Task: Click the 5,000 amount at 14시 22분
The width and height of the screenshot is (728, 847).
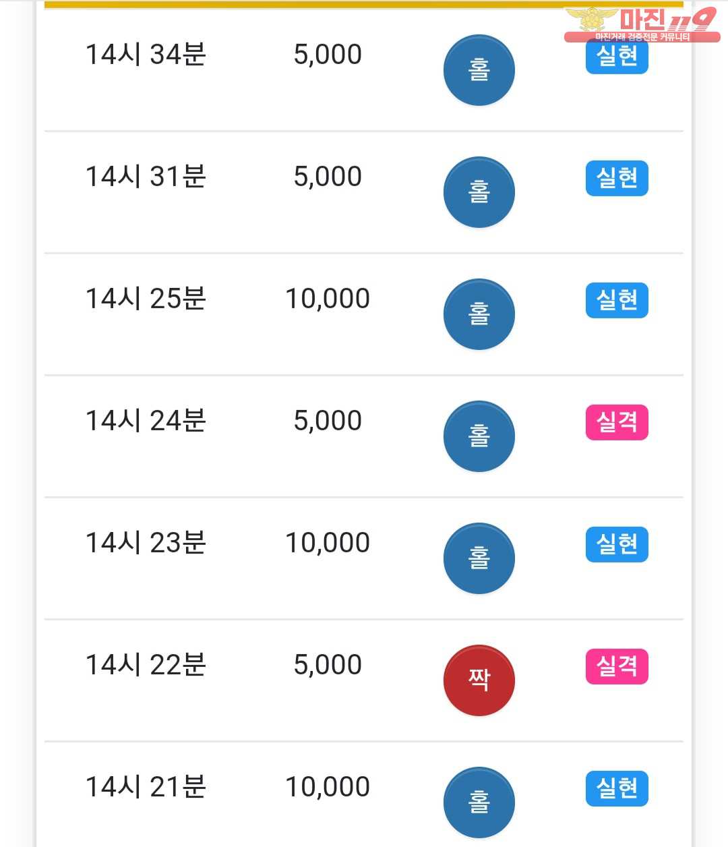Action: coord(328,665)
